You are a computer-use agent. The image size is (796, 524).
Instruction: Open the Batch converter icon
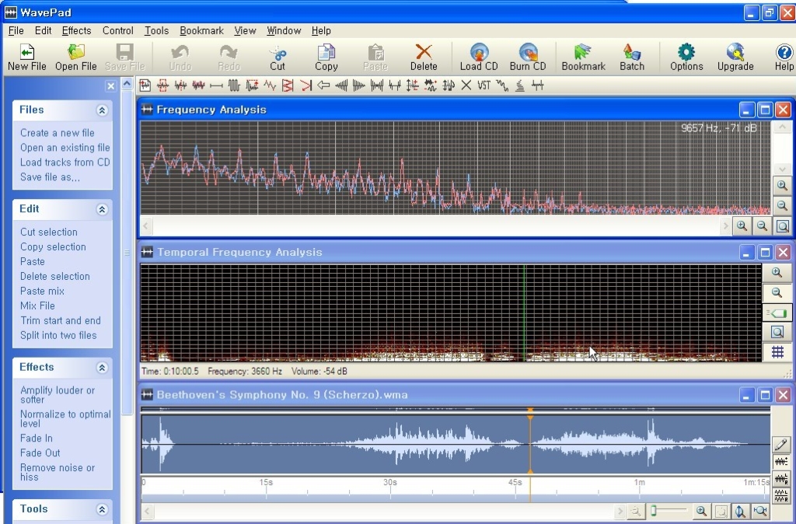[631, 57]
